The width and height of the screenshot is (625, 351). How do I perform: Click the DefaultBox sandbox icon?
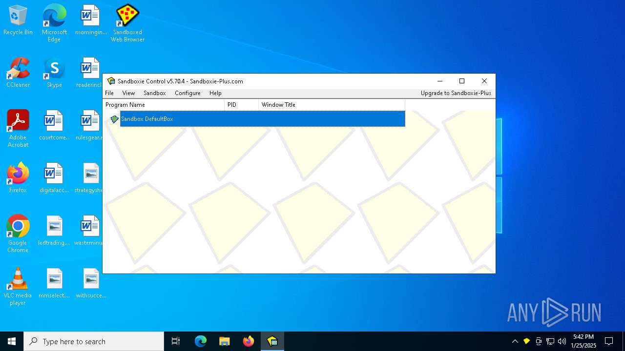(x=114, y=119)
